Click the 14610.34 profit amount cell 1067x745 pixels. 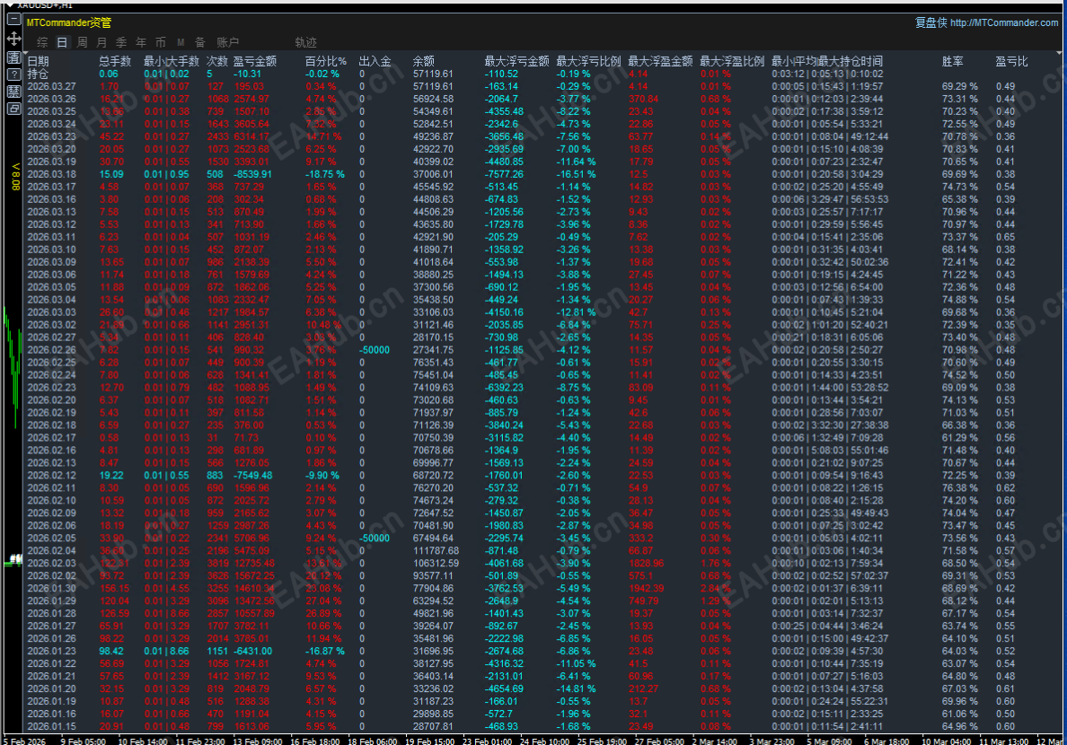click(254, 589)
